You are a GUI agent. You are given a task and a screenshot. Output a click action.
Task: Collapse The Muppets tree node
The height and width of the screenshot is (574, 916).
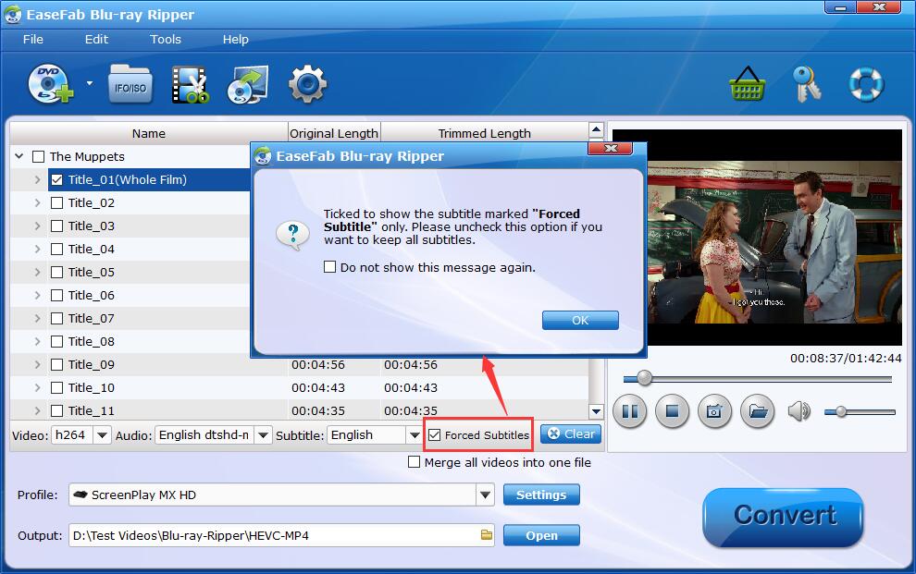click(19, 156)
